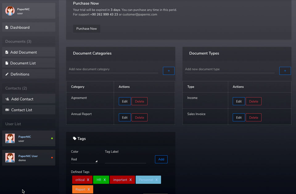296x194 pixels.
Task: Click the Income type cell
Action: pyautogui.click(x=205, y=100)
